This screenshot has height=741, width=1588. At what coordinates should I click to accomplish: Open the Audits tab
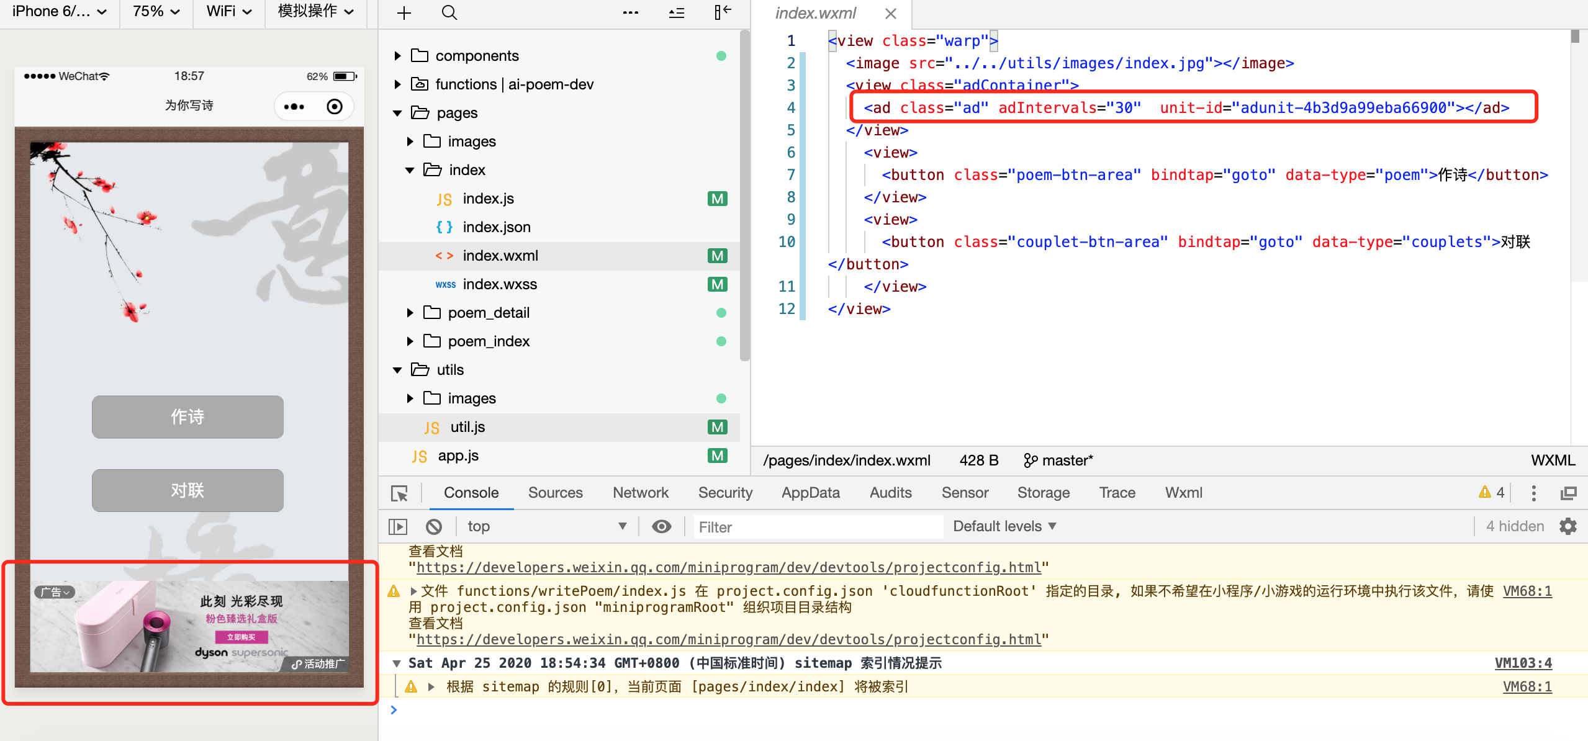(x=890, y=493)
